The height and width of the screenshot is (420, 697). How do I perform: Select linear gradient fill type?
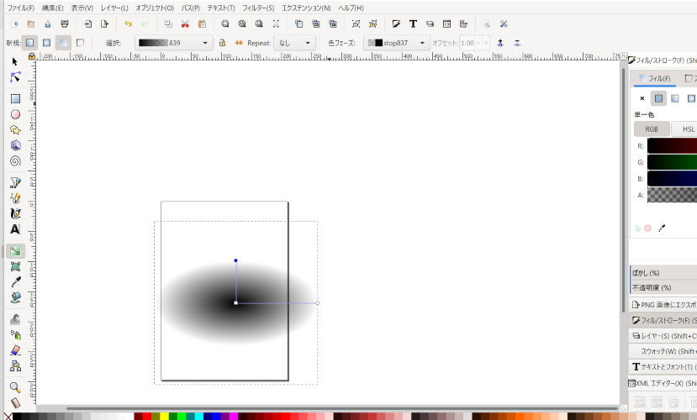(x=675, y=98)
